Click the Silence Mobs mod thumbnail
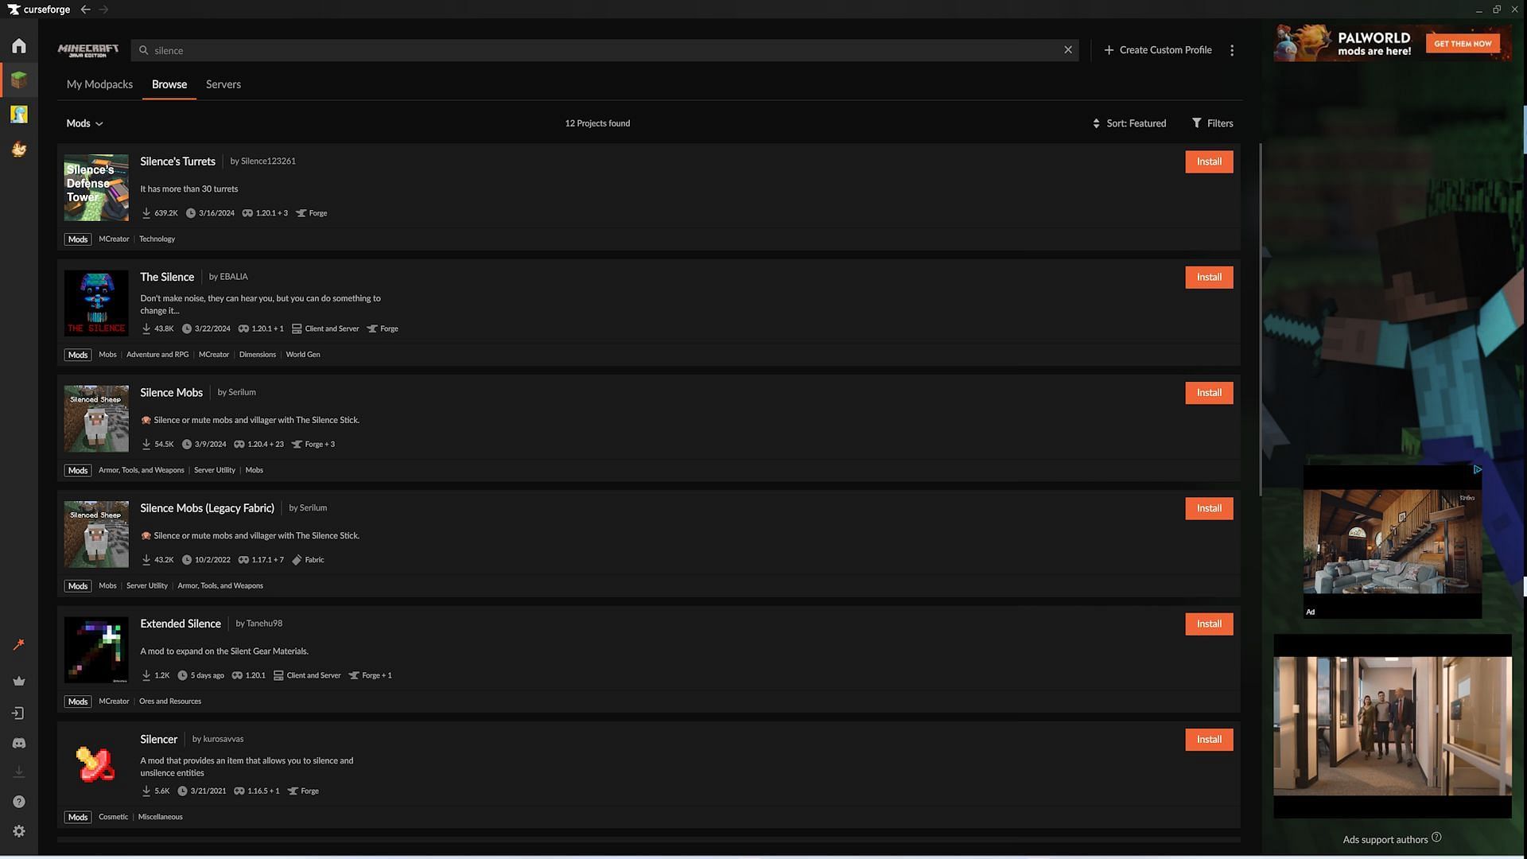The image size is (1527, 859). 95,418
